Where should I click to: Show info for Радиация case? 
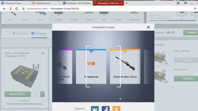tap(43, 53)
